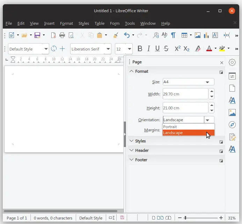Expand the Header section in sidebar
The height and width of the screenshot is (224, 242).
coord(142,150)
